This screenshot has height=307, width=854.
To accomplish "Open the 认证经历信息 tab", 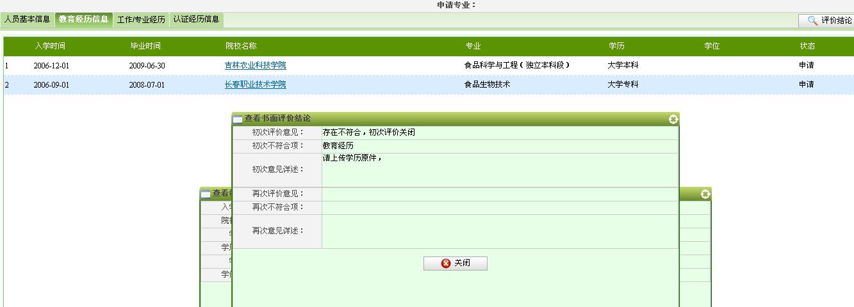I will pos(196,19).
